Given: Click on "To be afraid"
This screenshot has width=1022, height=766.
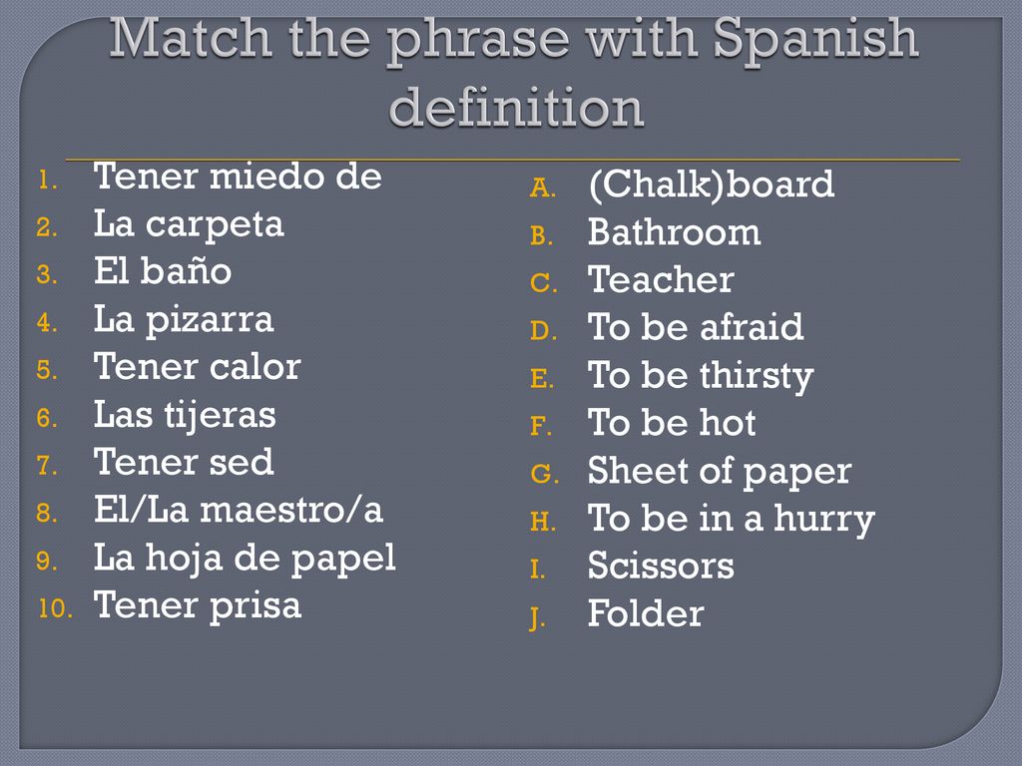Looking at the screenshot, I should 696,327.
